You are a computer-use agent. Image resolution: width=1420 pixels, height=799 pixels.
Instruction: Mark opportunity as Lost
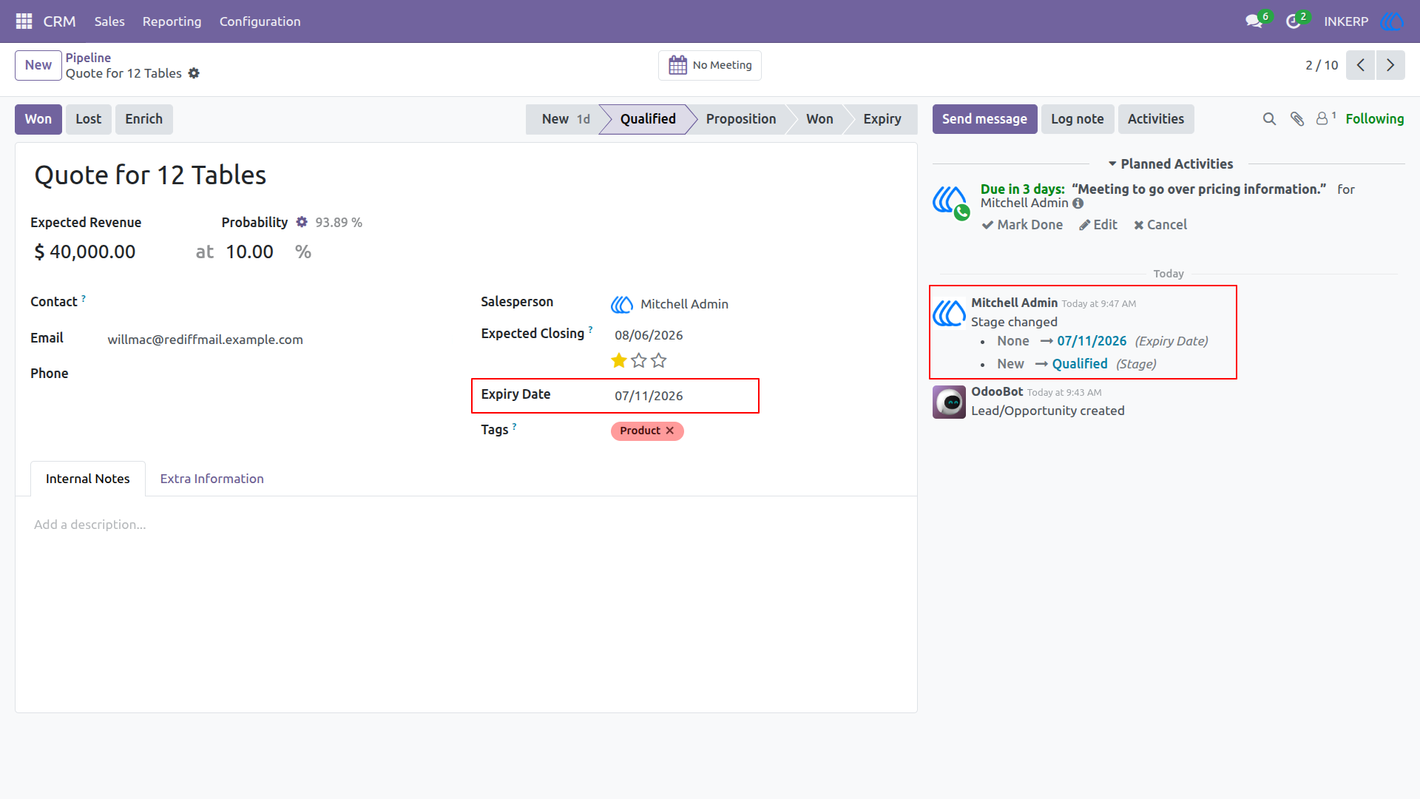[x=89, y=119]
